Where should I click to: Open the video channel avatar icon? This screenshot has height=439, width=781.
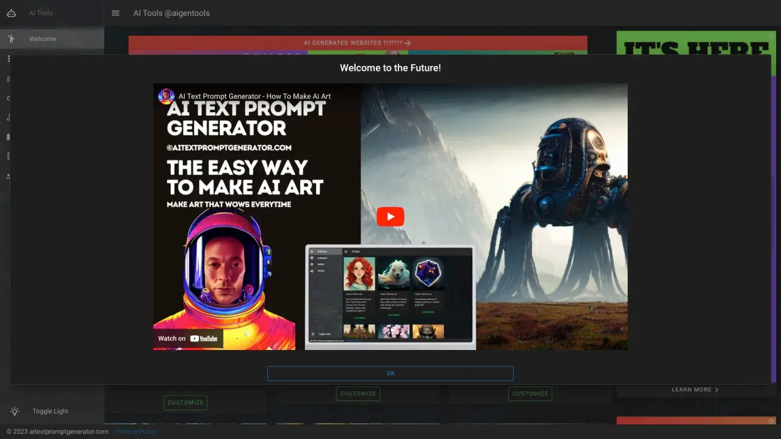point(166,96)
